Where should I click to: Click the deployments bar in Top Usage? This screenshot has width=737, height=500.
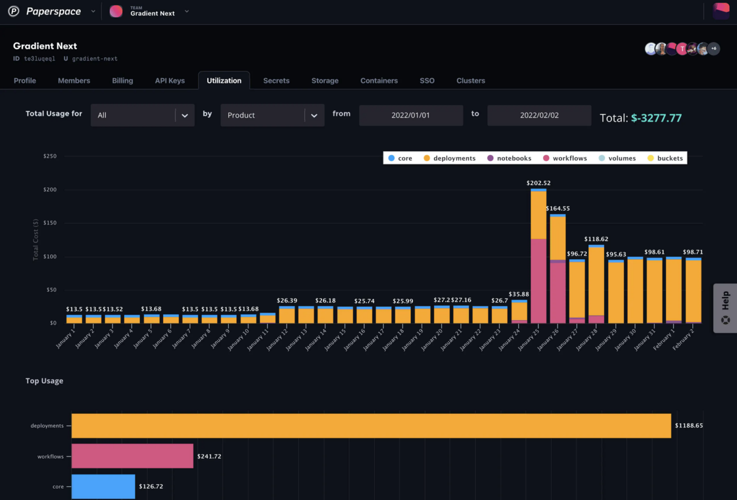pyautogui.click(x=371, y=426)
